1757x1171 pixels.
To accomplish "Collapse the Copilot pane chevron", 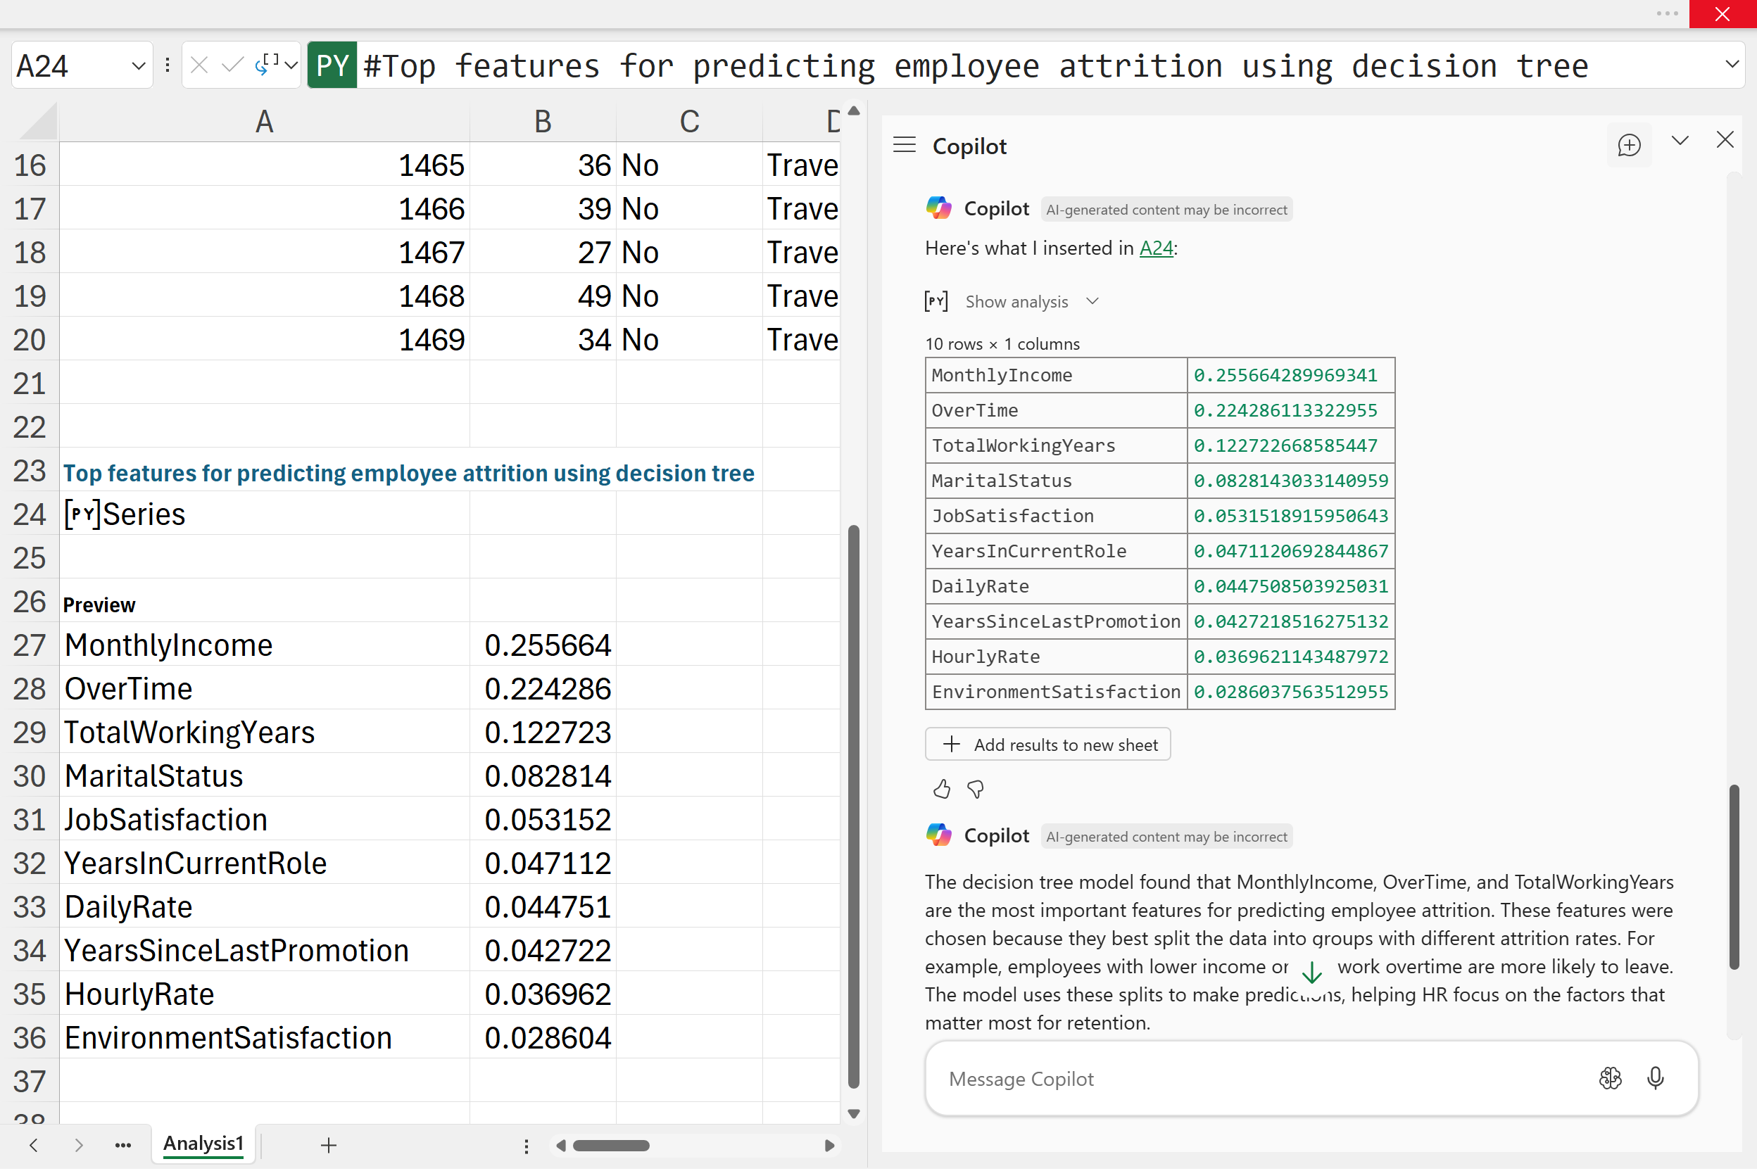I will coord(1680,141).
